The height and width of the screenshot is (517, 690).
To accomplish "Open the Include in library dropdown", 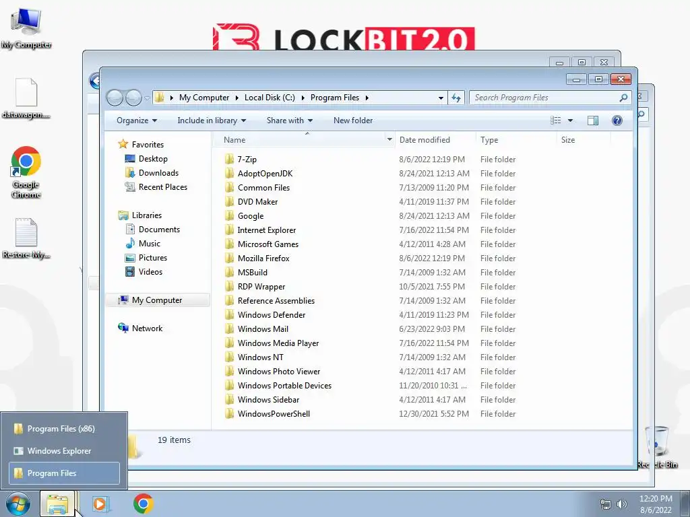I will pos(212,120).
